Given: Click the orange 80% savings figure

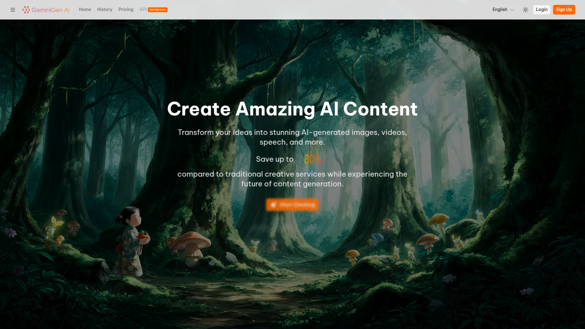Looking at the screenshot, I should point(312,159).
